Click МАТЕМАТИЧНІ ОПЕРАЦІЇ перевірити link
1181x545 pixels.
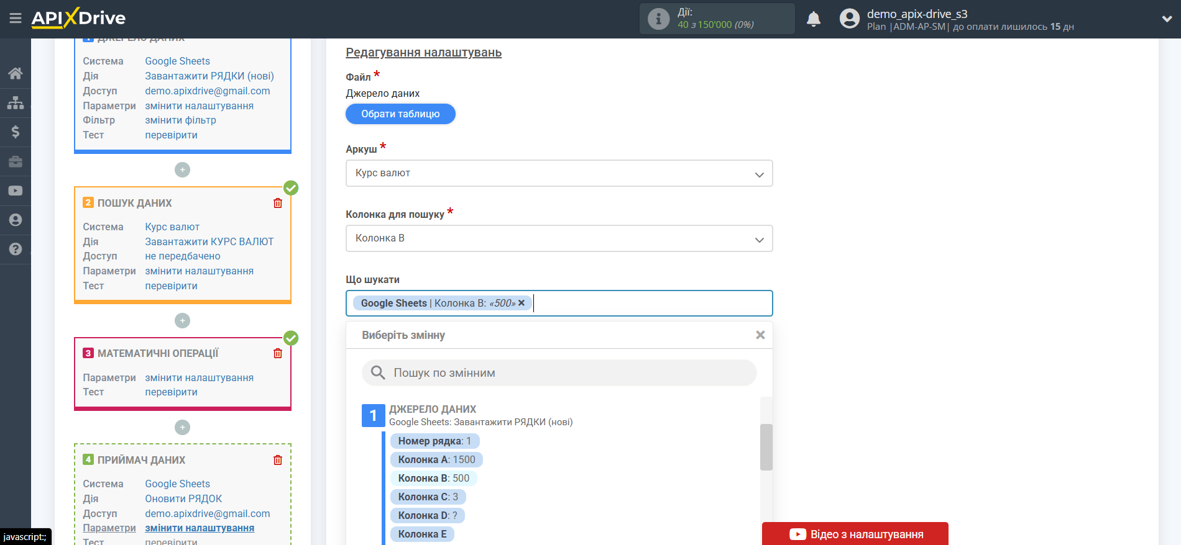pos(172,392)
